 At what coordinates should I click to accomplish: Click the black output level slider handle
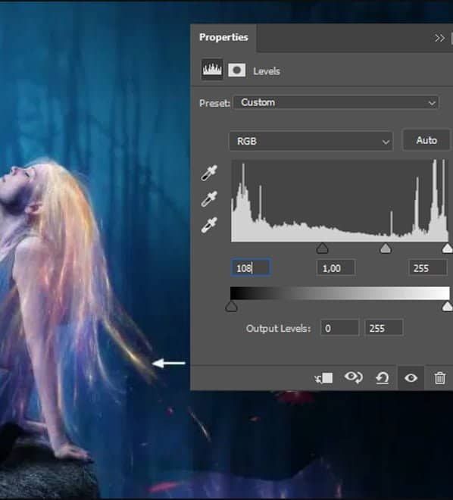coord(231,307)
